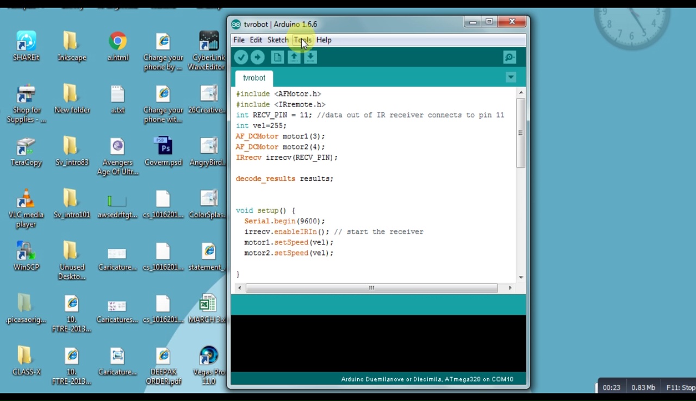Open the Serial Monitor magnifier icon
This screenshot has width=696, height=401.
509,57
